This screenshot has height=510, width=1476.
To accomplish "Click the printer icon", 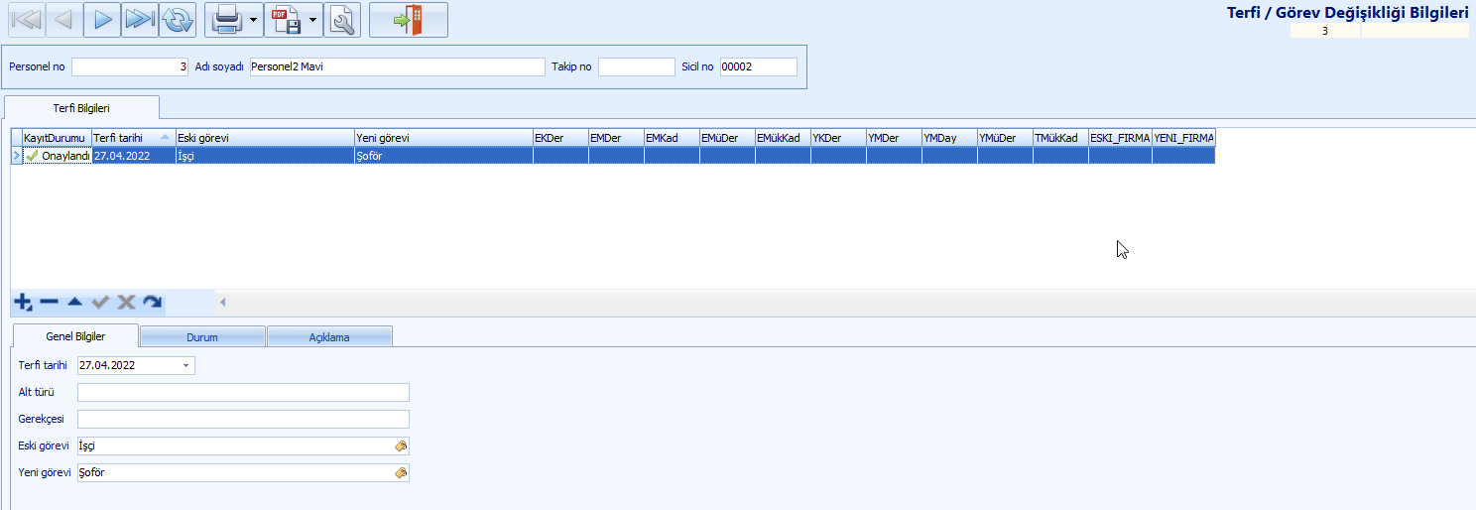I will tap(227, 20).
